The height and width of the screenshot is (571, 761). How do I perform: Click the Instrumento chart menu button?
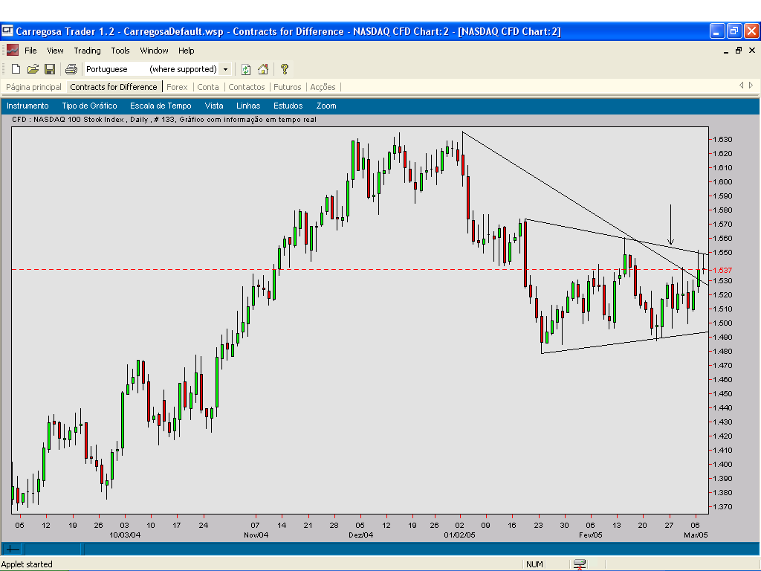pyautogui.click(x=27, y=106)
